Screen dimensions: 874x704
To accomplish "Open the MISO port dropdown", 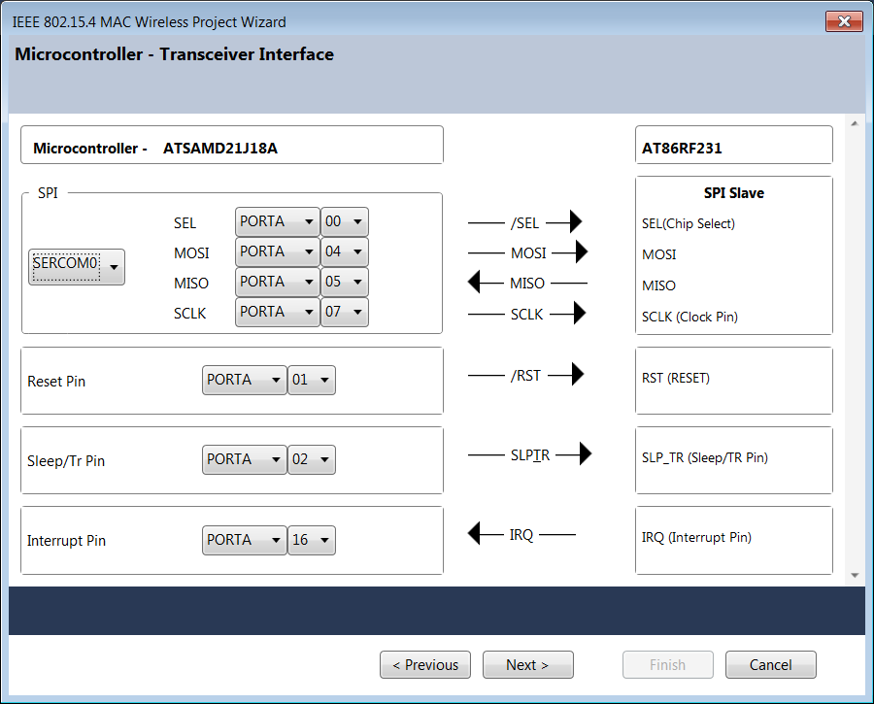I will click(x=277, y=282).
